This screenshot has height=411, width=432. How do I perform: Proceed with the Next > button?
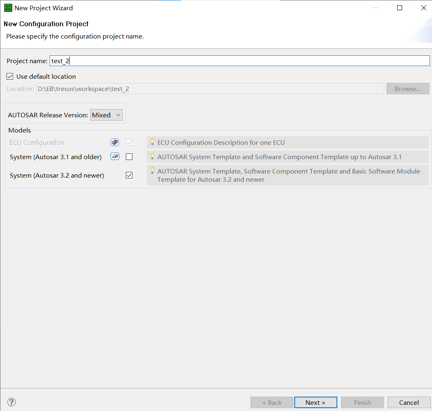(315, 402)
